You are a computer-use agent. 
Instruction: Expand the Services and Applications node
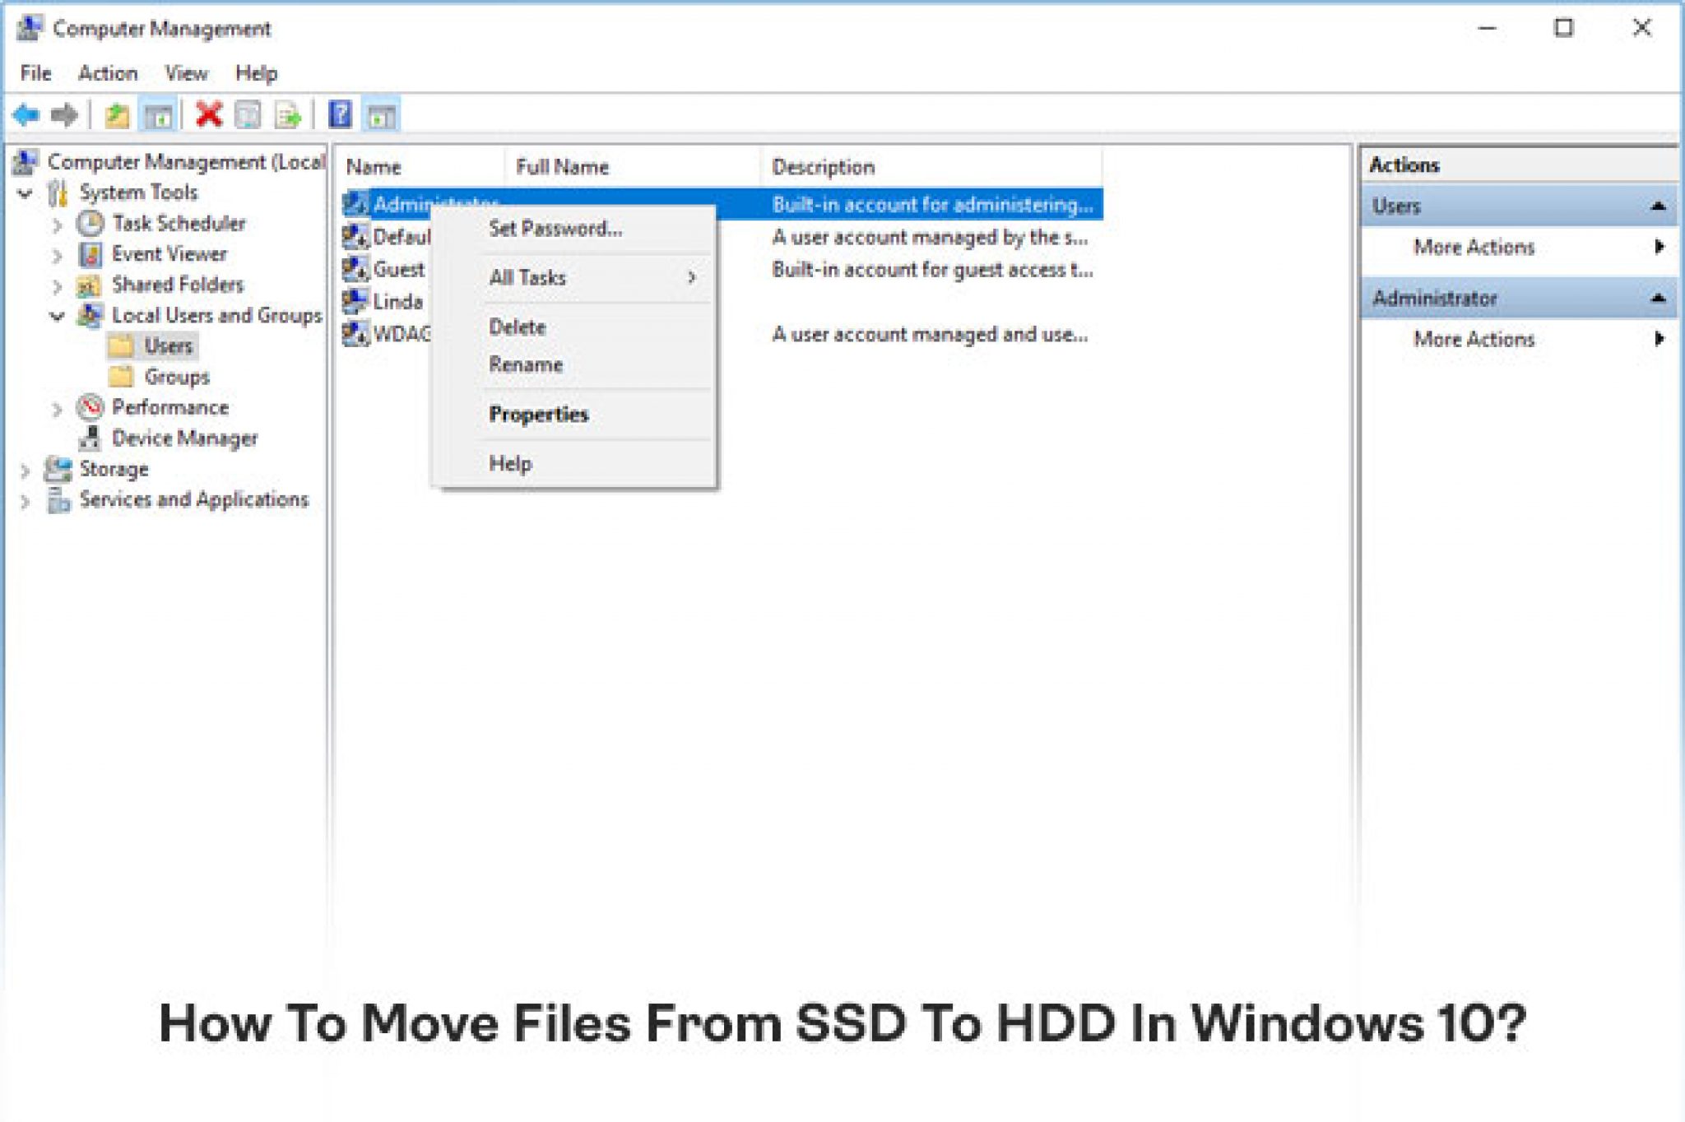[x=25, y=501]
